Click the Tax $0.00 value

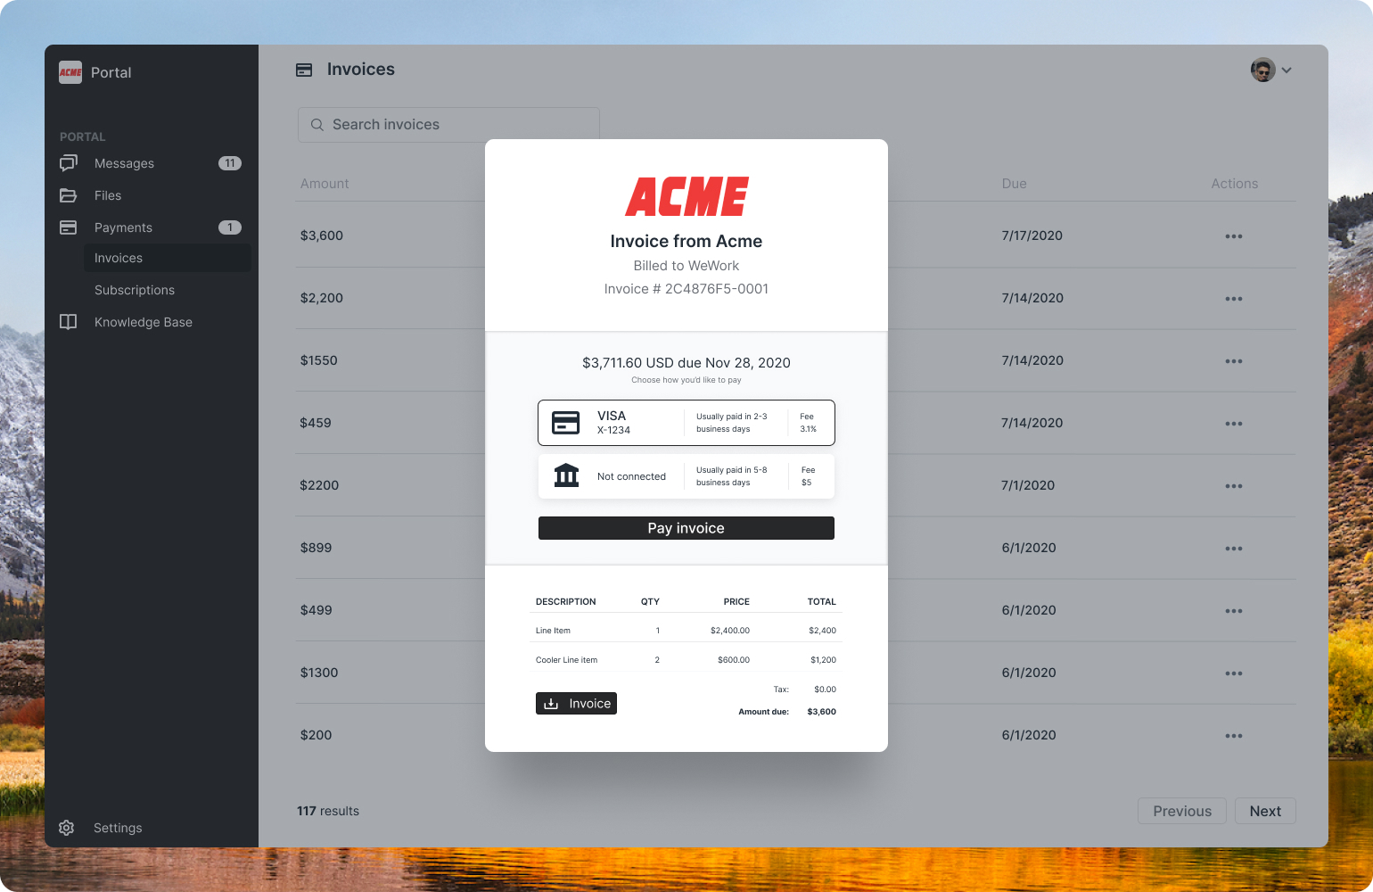[x=826, y=690]
